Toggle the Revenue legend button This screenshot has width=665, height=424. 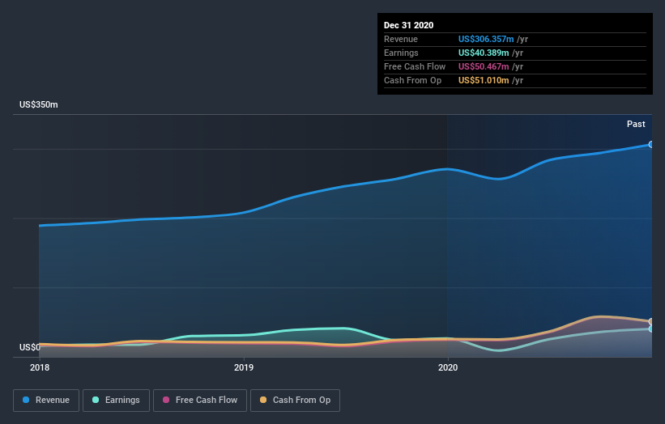tap(46, 401)
